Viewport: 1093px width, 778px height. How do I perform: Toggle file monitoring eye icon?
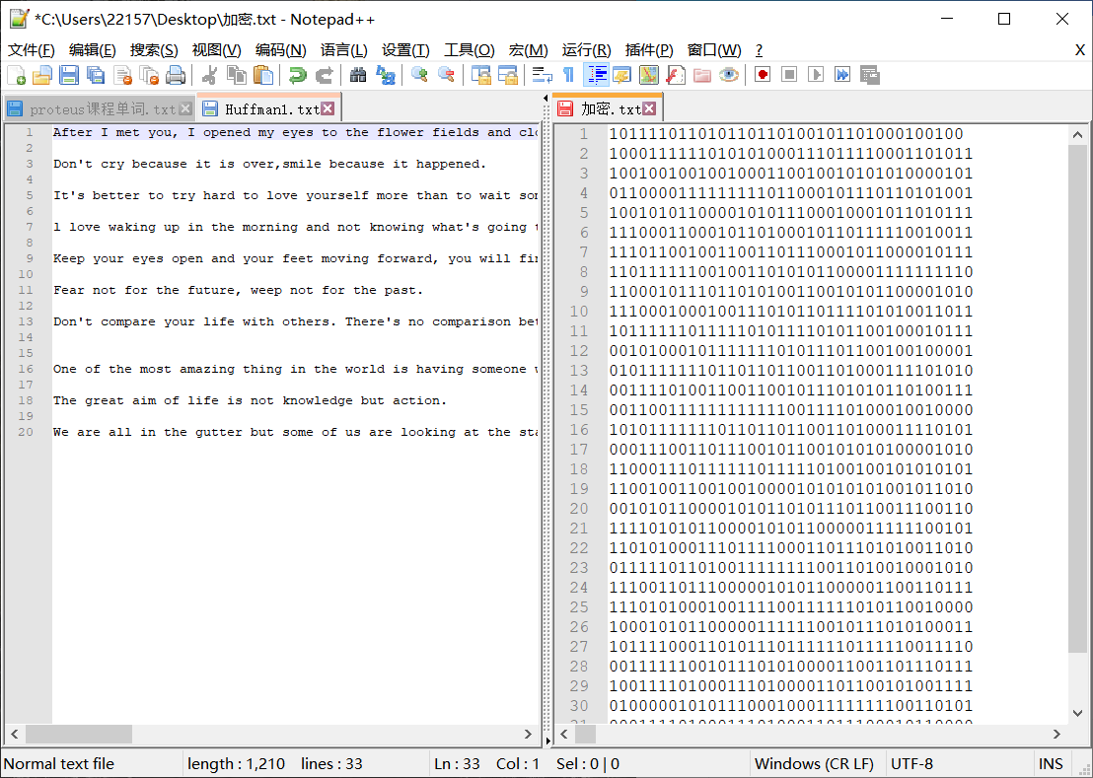[728, 75]
